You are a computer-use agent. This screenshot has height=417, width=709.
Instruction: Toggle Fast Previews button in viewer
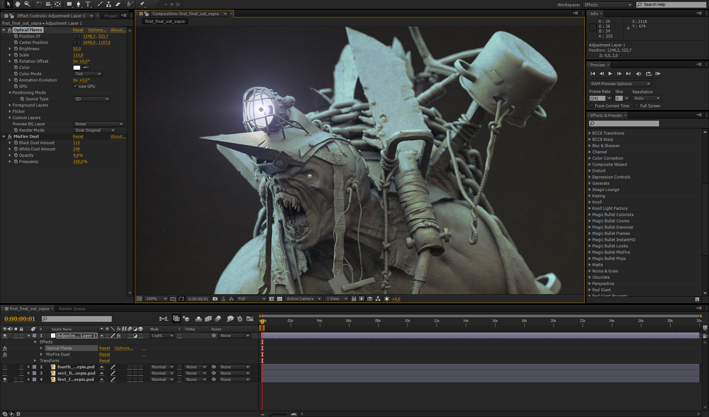tap(362, 299)
